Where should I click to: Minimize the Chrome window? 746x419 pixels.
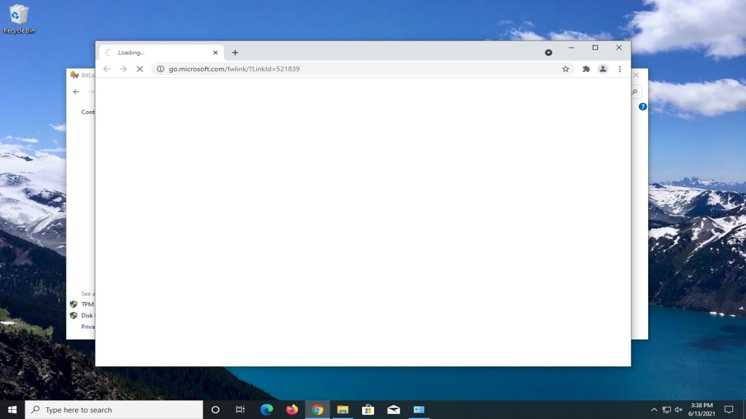571,48
